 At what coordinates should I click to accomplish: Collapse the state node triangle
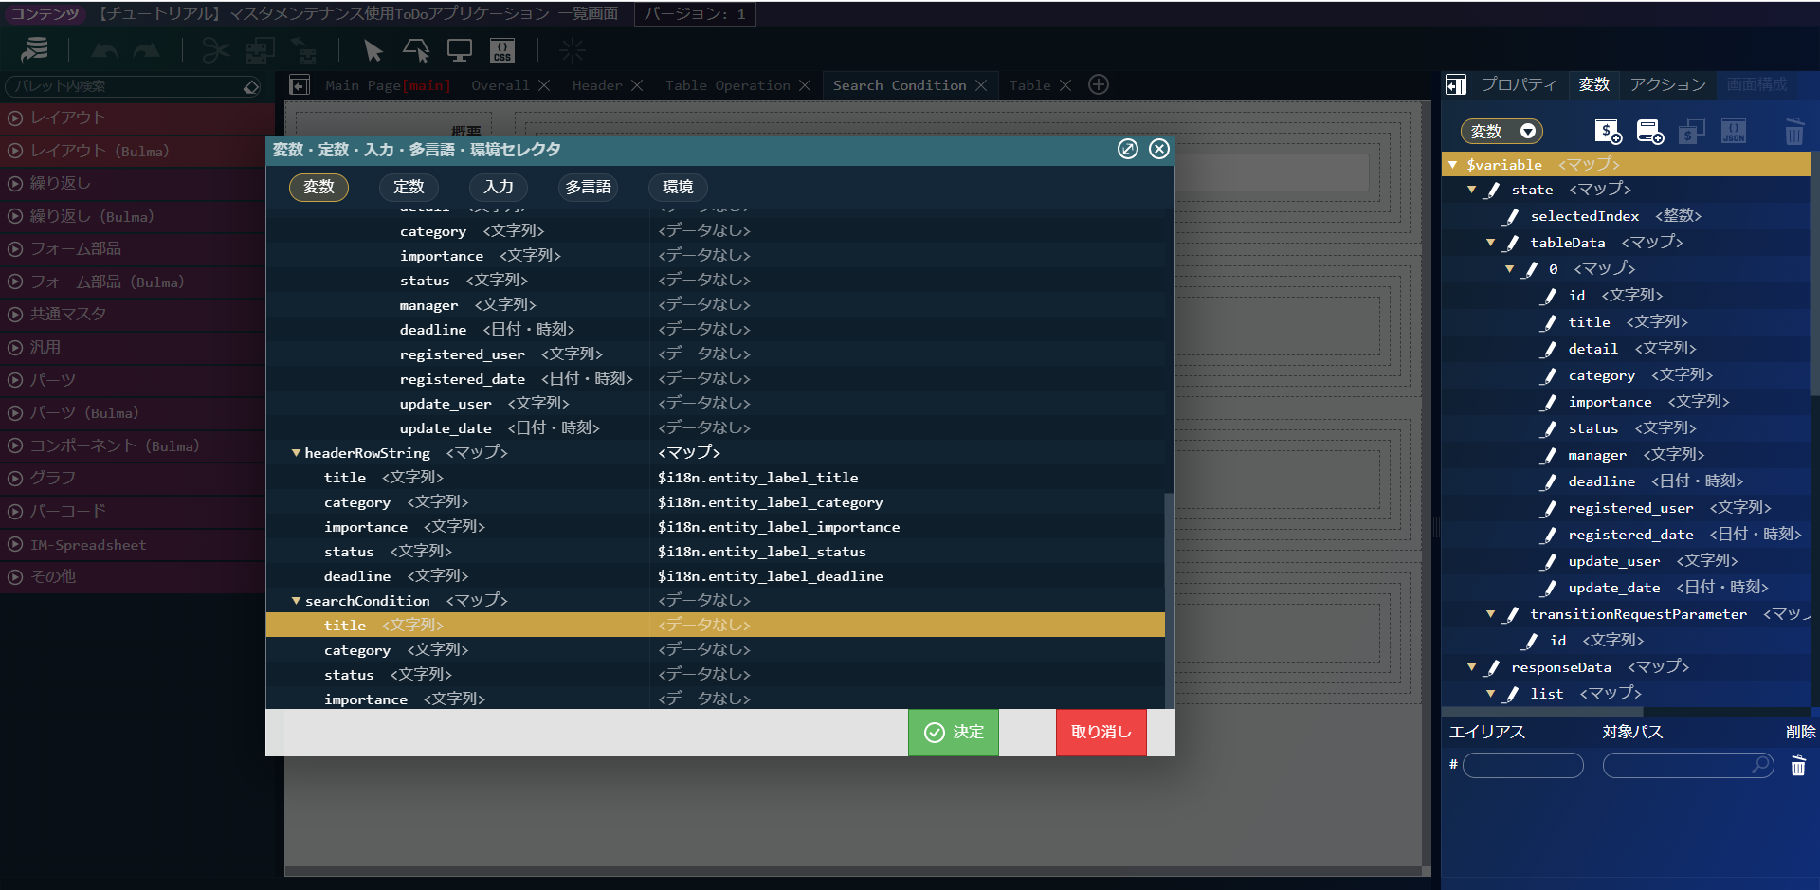(1471, 190)
